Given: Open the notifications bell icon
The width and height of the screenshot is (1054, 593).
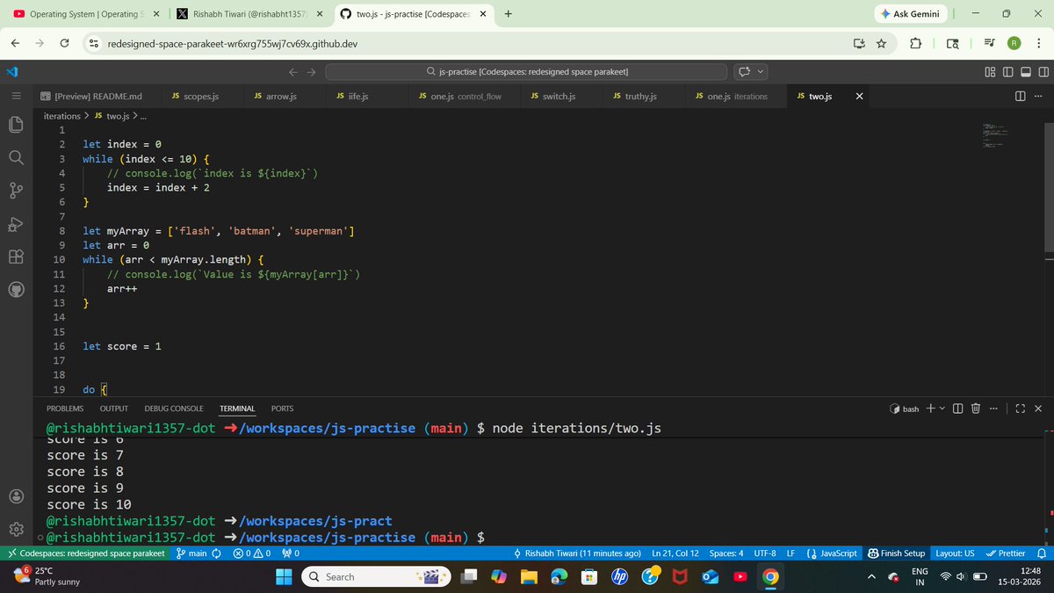Looking at the screenshot, I should [1042, 553].
